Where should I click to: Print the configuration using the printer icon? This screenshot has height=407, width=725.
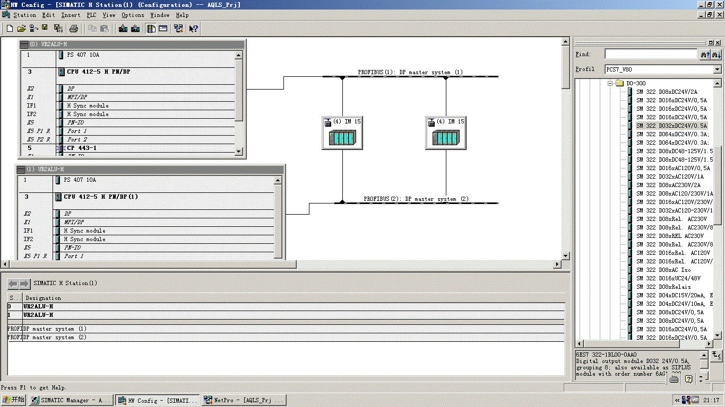click(74, 29)
